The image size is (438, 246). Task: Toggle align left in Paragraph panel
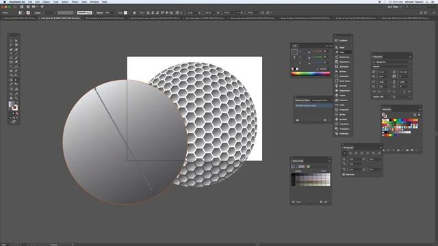(x=345, y=153)
